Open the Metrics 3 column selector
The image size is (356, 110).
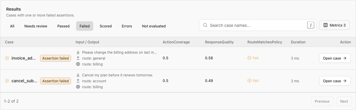335,25
